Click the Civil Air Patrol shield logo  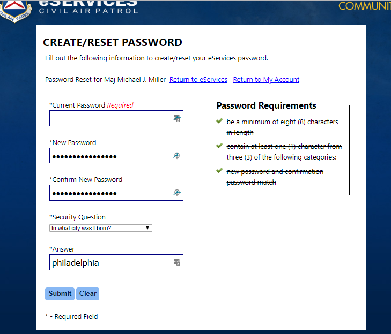click(16, 11)
